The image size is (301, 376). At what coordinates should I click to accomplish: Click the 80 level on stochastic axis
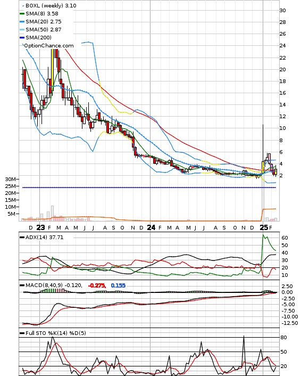point(284,338)
